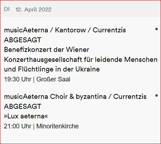Click the word Currentzis in first event
Viewport: 161px width, 144px height.
109,30
